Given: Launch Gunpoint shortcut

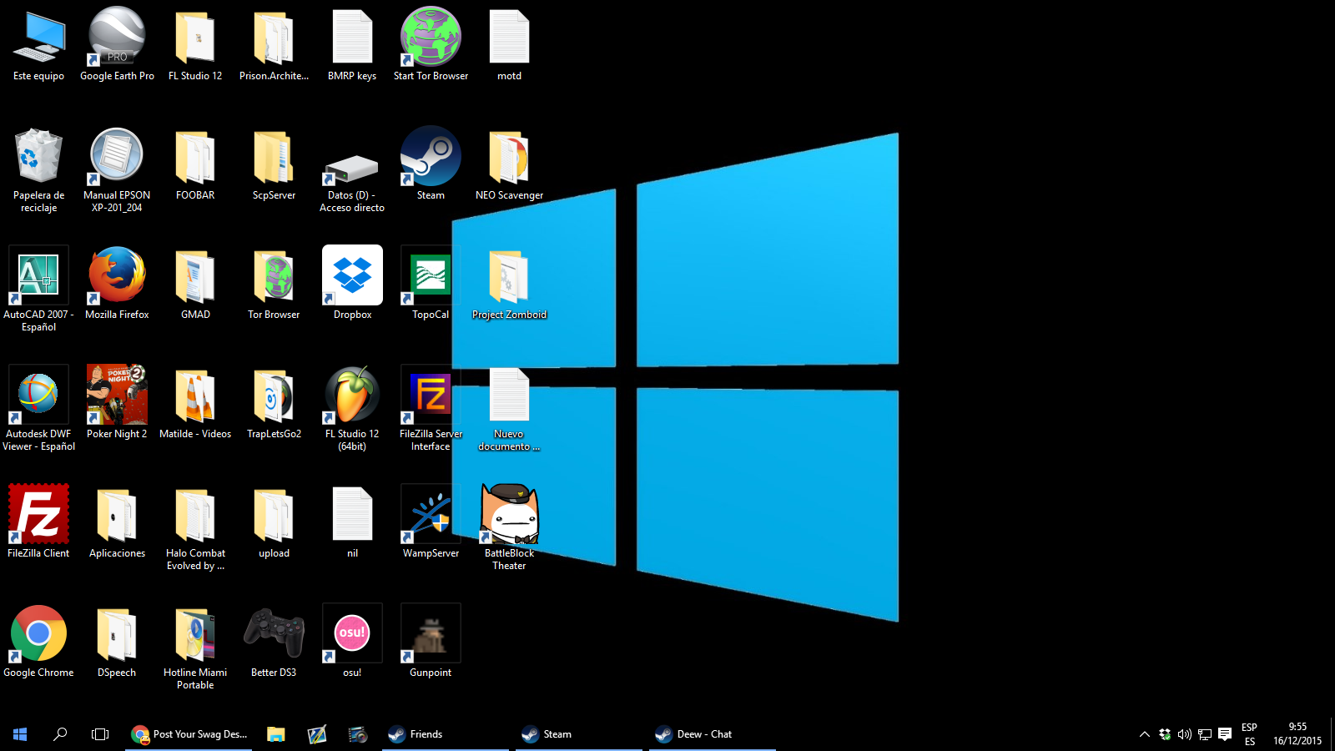Looking at the screenshot, I should [x=431, y=642].
